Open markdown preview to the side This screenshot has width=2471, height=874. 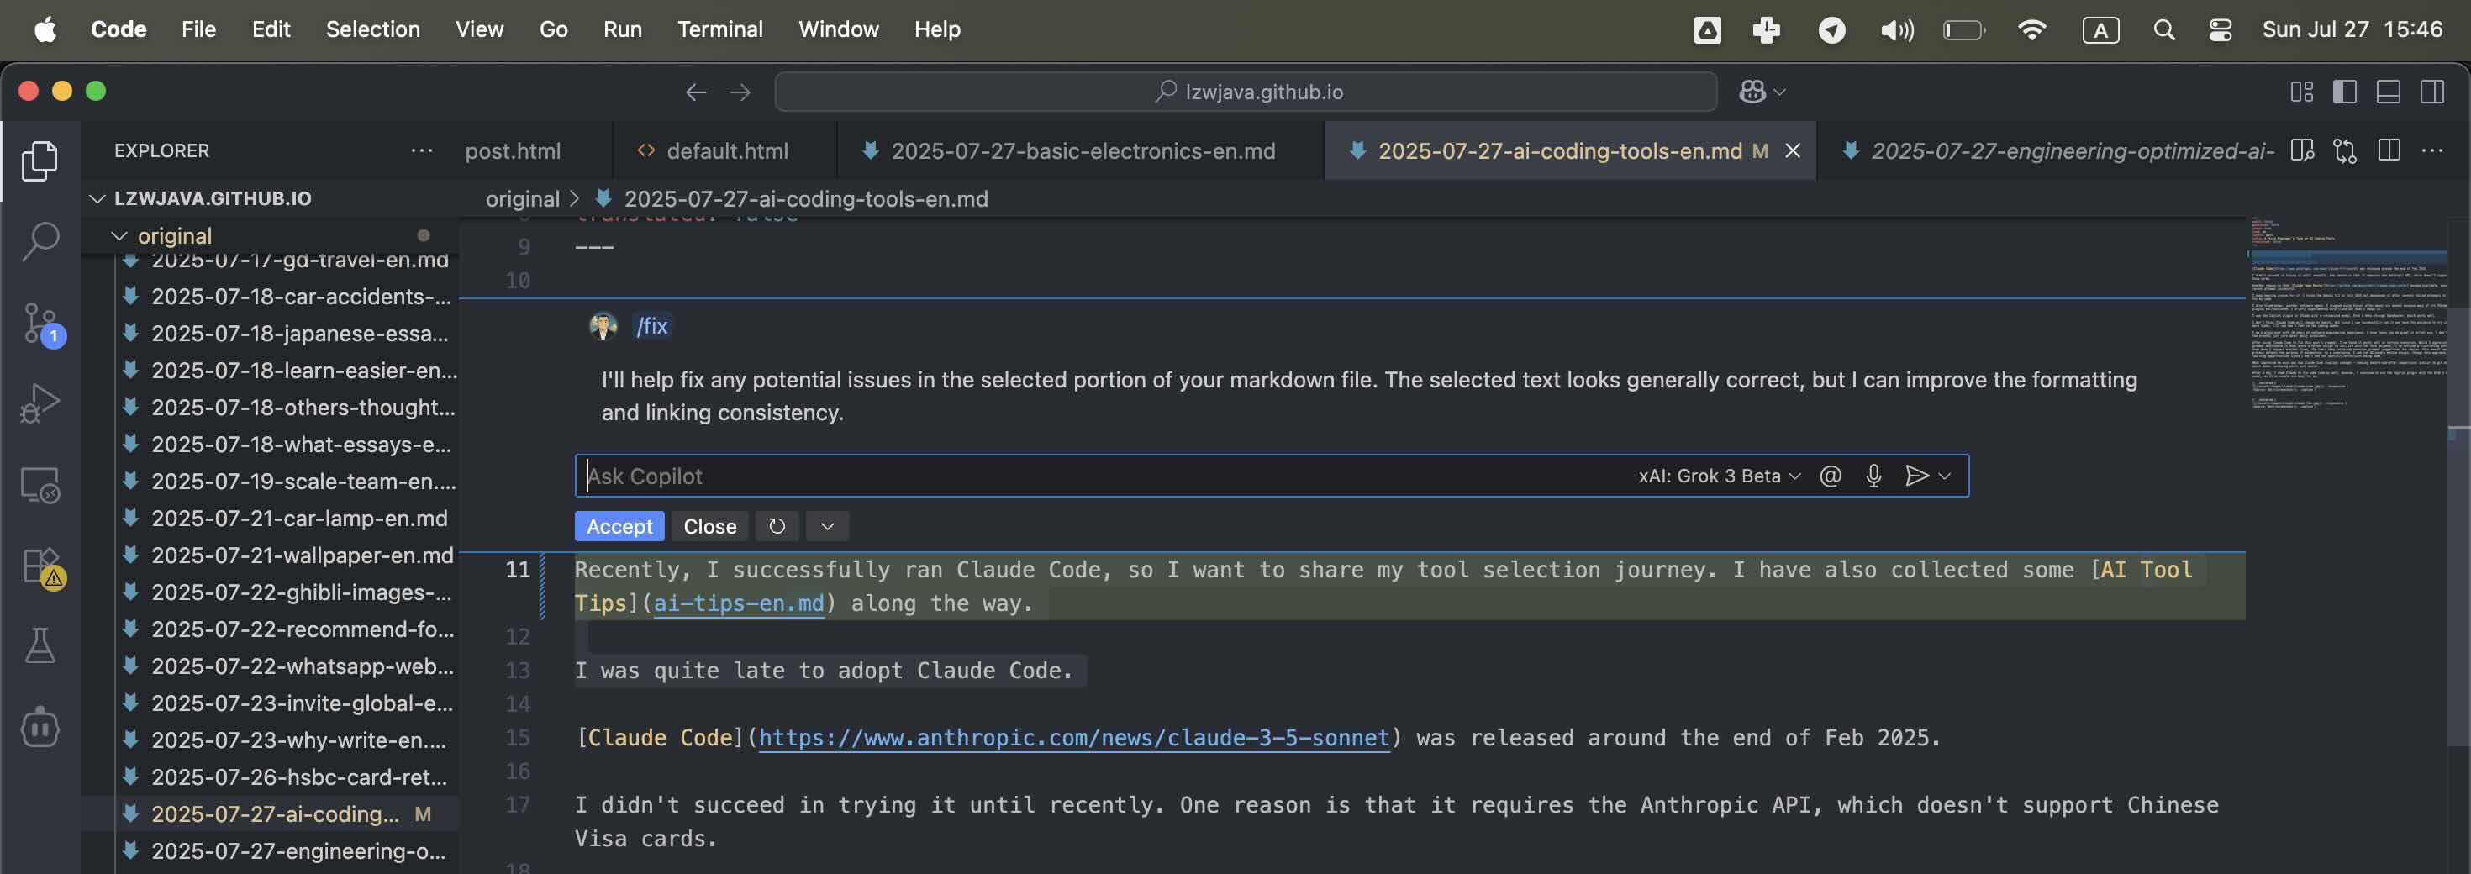point(2302,150)
